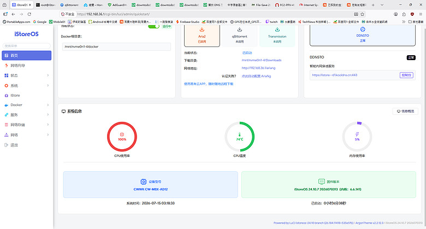Viewport: 426px width, 229px height.
Task: Click the browser forward arrow
Action: [21, 14]
